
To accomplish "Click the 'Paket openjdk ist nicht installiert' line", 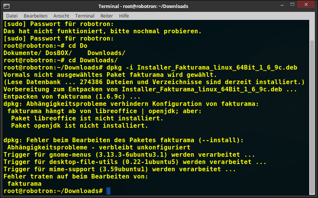I will tap(79, 125).
